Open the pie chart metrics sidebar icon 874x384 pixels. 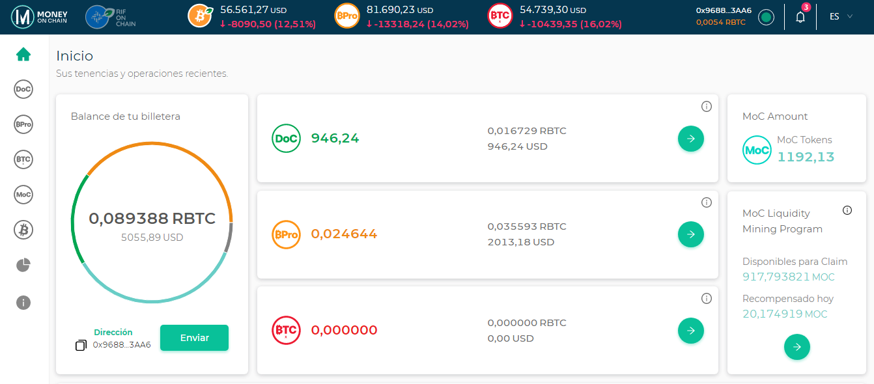(x=23, y=265)
